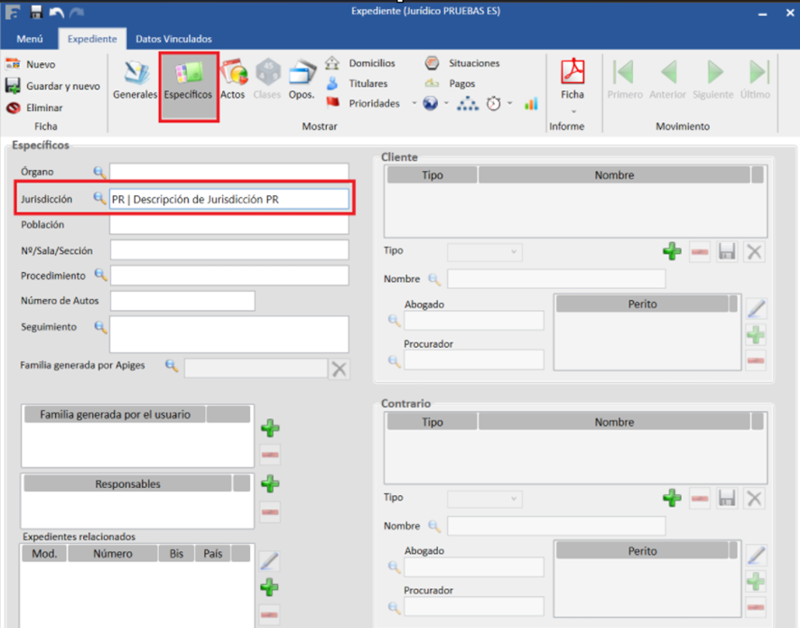
Task: Open the Actos view in ribbon
Action: tap(233, 80)
